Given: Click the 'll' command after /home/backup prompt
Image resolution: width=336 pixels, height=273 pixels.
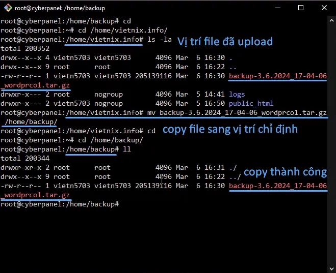Looking at the screenshot, I should click(x=124, y=149).
